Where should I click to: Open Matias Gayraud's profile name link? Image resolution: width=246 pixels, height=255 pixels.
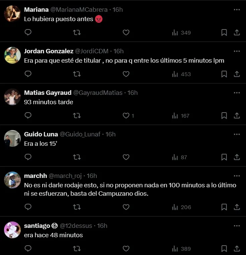click(48, 93)
